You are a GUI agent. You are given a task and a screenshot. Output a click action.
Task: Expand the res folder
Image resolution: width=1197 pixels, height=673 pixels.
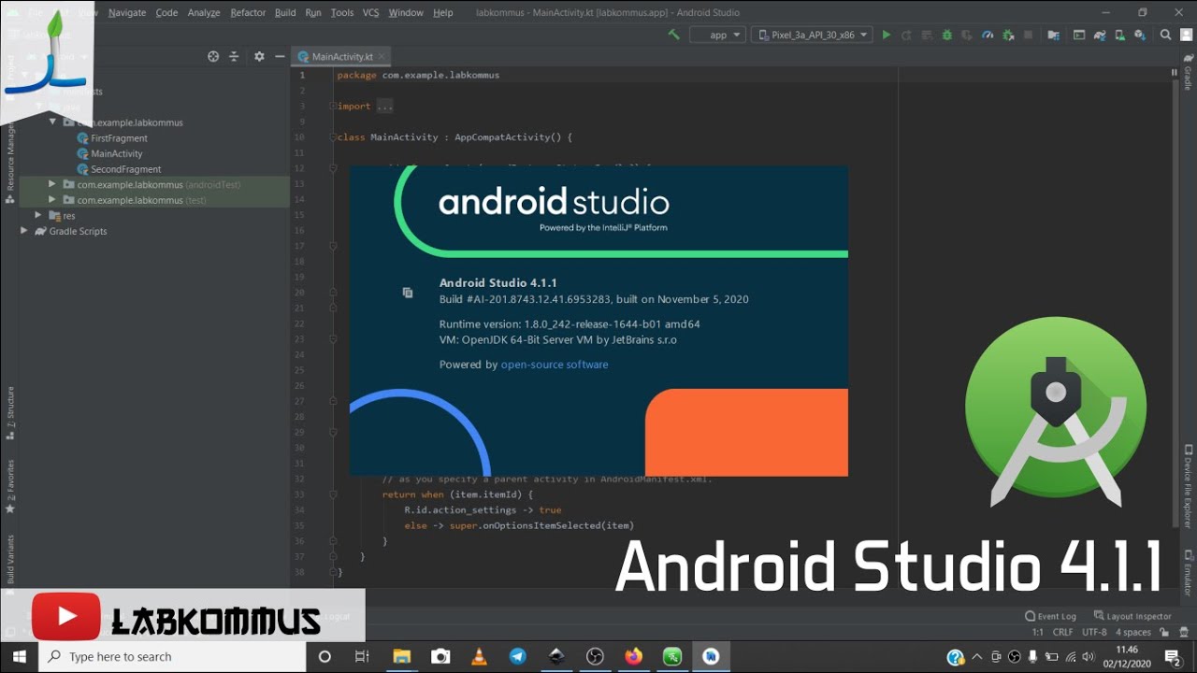coord(38,215)
